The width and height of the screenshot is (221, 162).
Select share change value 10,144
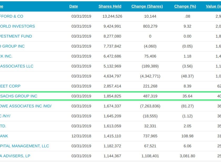(150, 16)
